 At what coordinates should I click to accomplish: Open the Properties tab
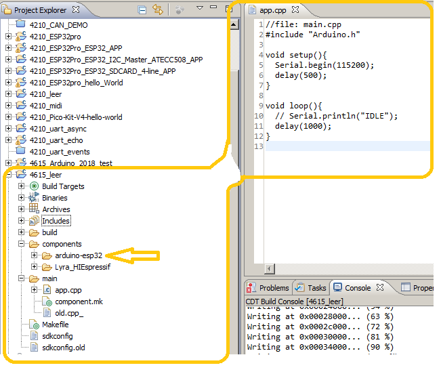pos(418,288)
